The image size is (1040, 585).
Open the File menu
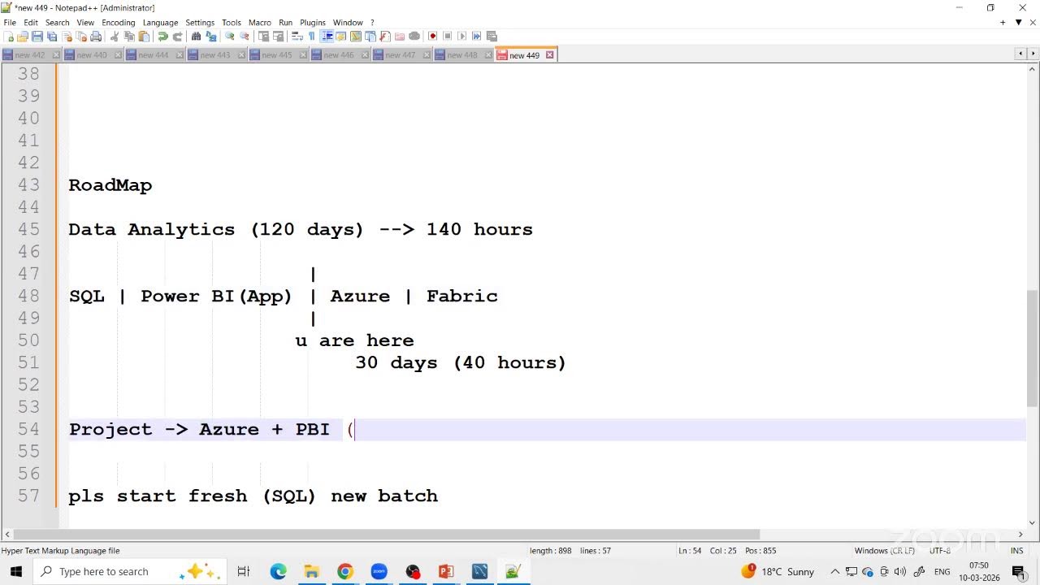10,23
